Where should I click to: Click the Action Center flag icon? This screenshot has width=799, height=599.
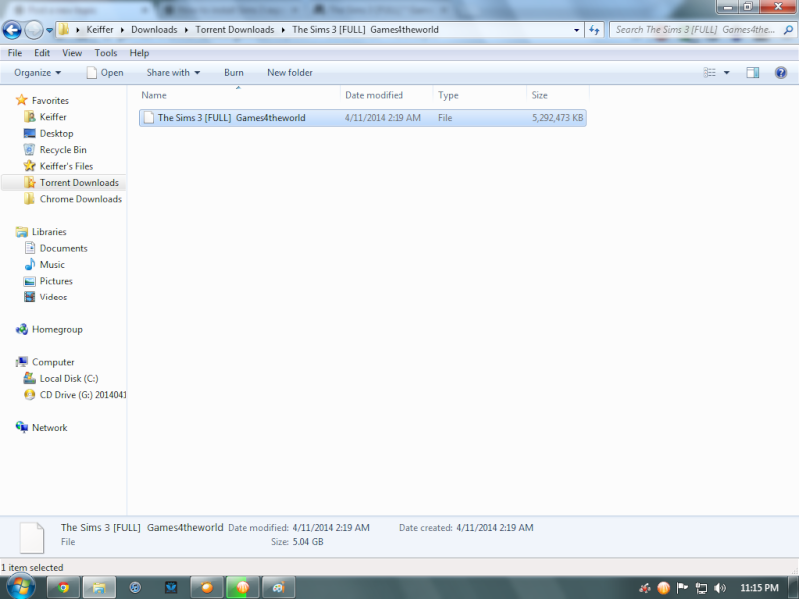tap(682, 588)
